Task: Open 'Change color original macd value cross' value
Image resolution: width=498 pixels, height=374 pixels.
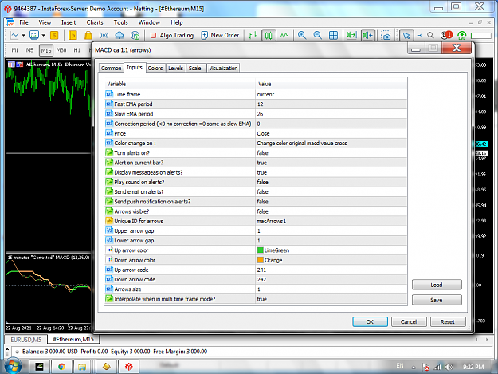Action: point(331,143)
